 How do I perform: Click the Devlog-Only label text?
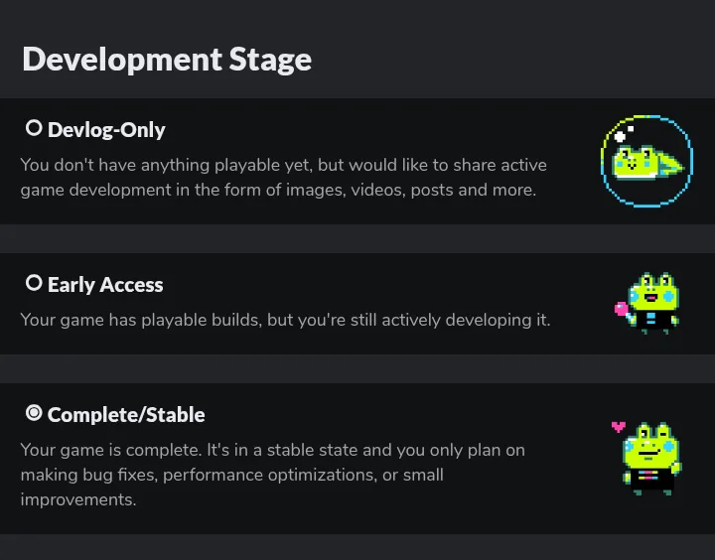tap(106, 130)
